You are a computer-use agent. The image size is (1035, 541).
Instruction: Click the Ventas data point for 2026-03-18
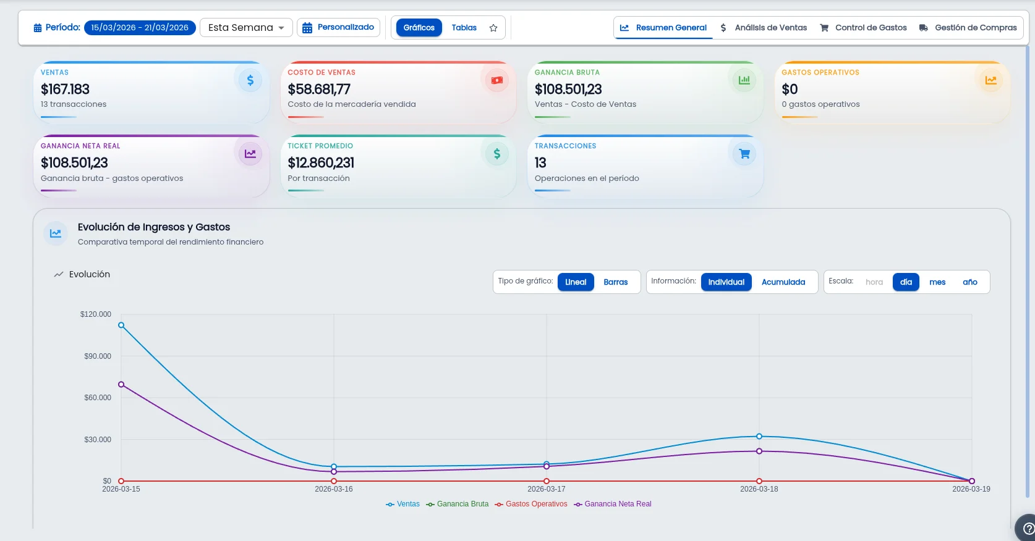click(759, 437)
